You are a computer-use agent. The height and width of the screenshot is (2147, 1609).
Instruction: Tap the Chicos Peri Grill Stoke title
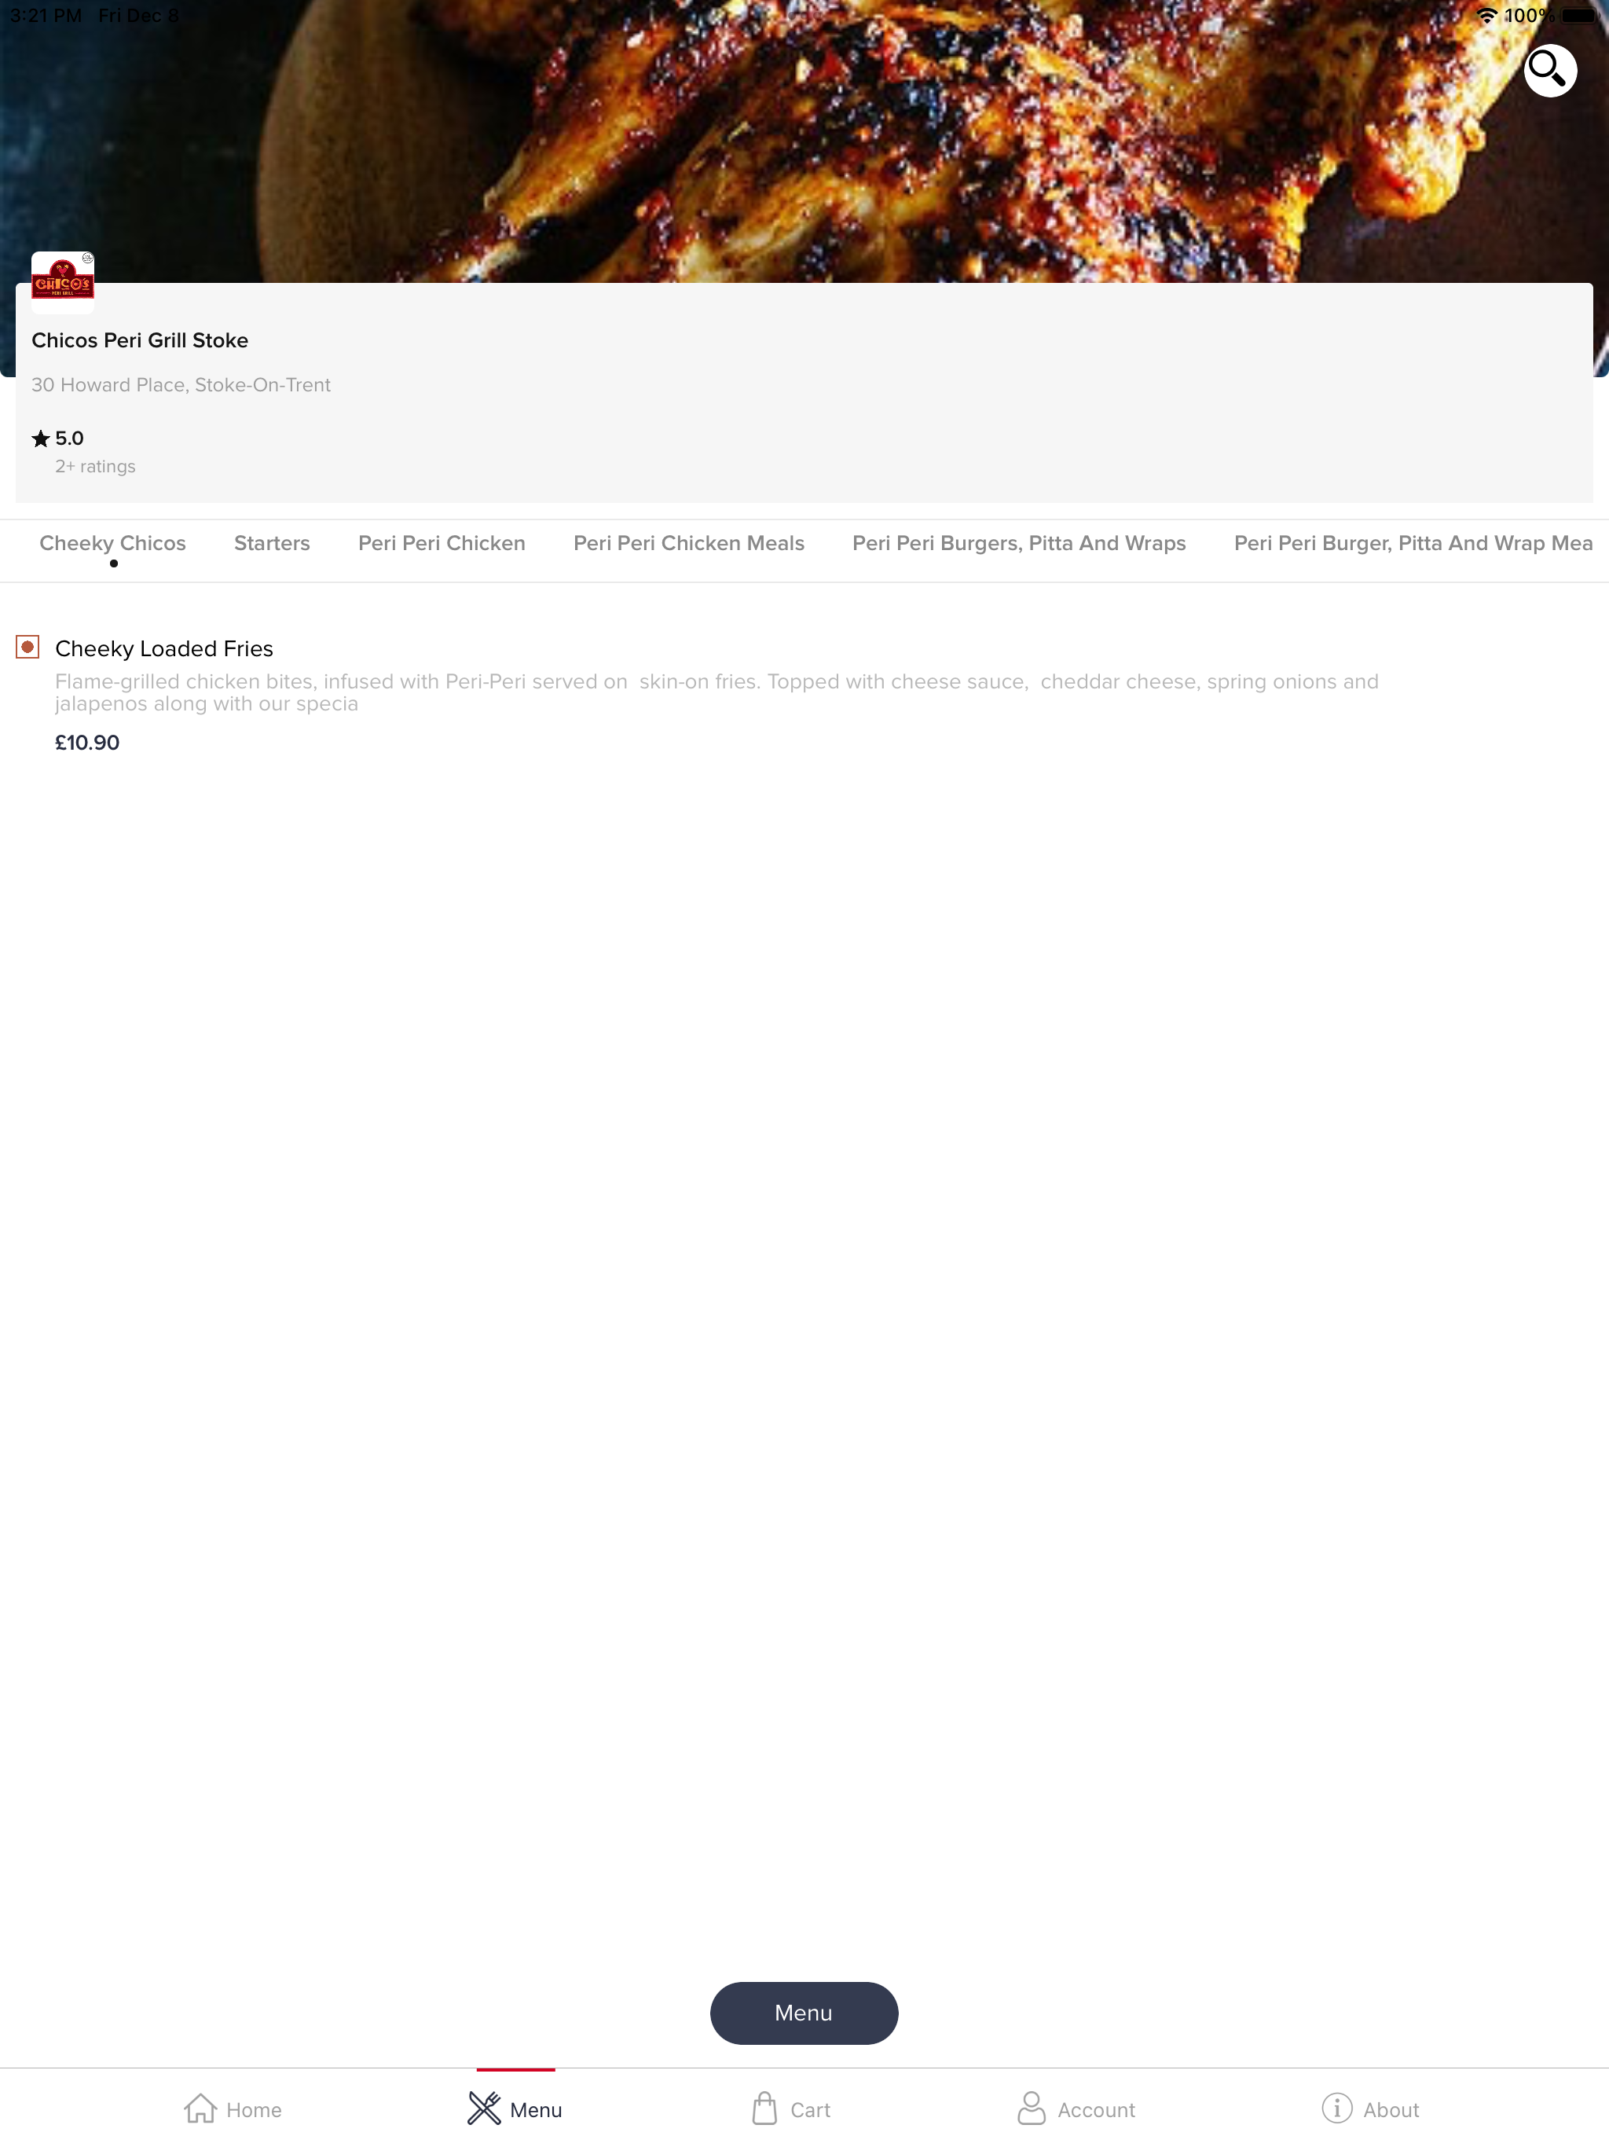pyautogui.click(x=140, y=341)
